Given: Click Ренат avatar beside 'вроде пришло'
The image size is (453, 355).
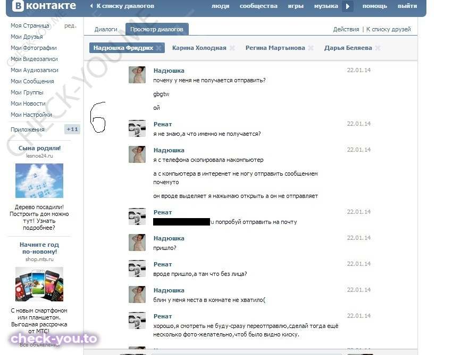Looking at the screenshot, I should pyautogui.click(x=137, y=269).
